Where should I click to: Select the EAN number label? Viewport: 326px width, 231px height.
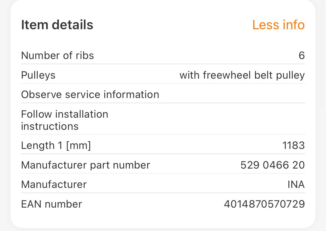[52, 204]
